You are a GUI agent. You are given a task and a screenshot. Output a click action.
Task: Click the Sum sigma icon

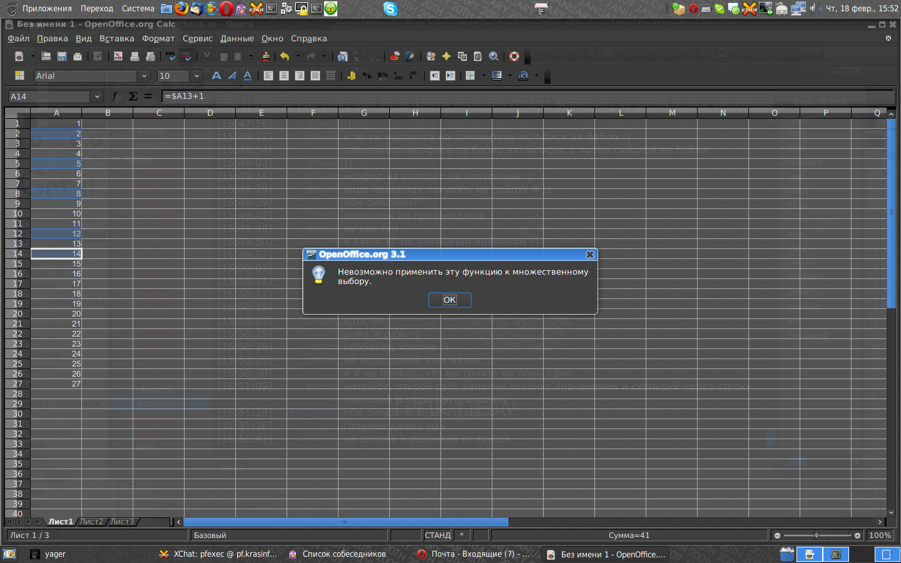tap(133, 96)
